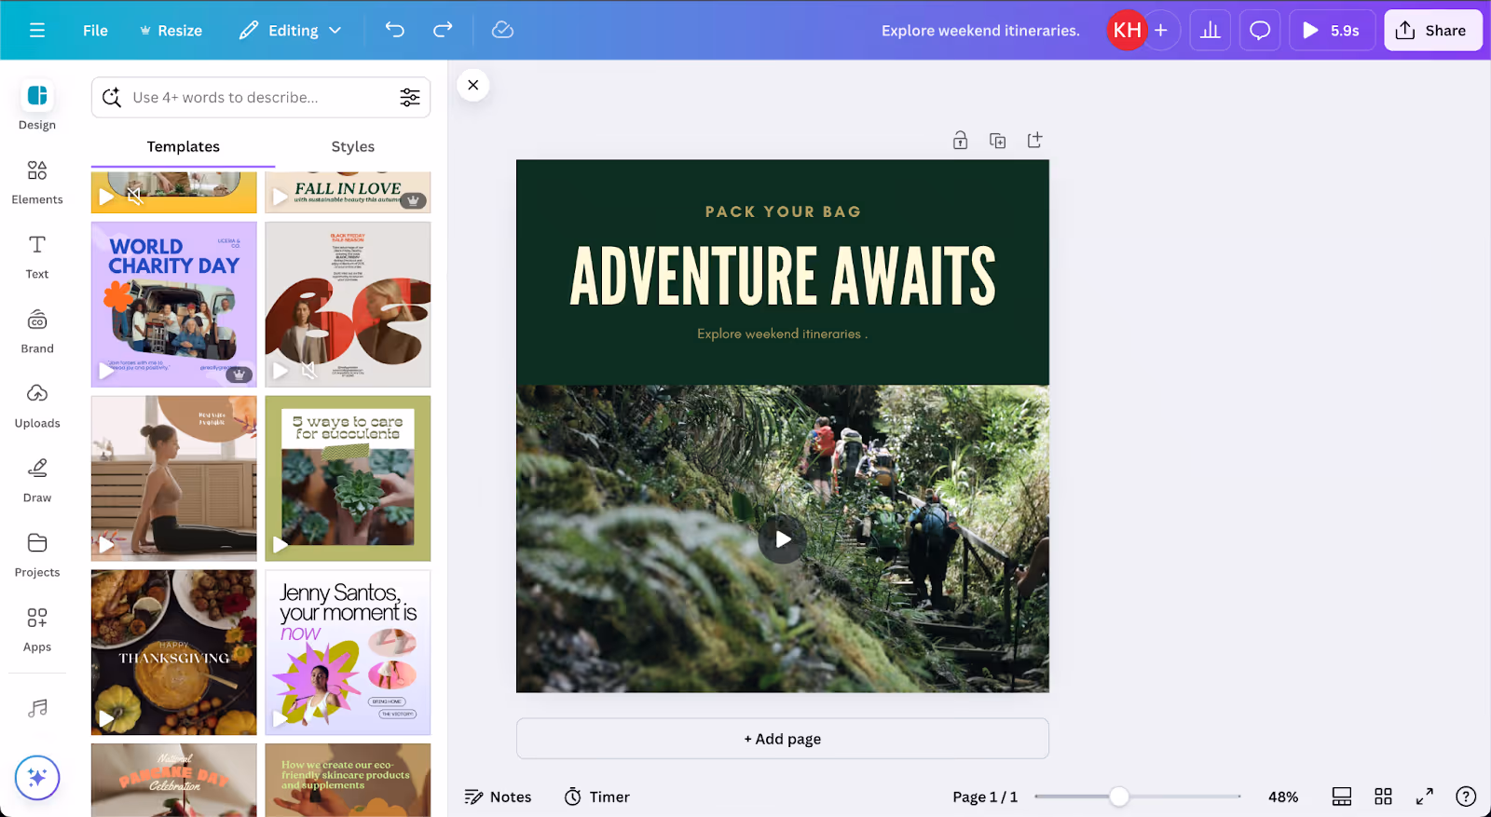Click the '+ Add page' button
The width and height of the screenshot is (1491, 817).
pyautogui.click(x=783, y=739)
